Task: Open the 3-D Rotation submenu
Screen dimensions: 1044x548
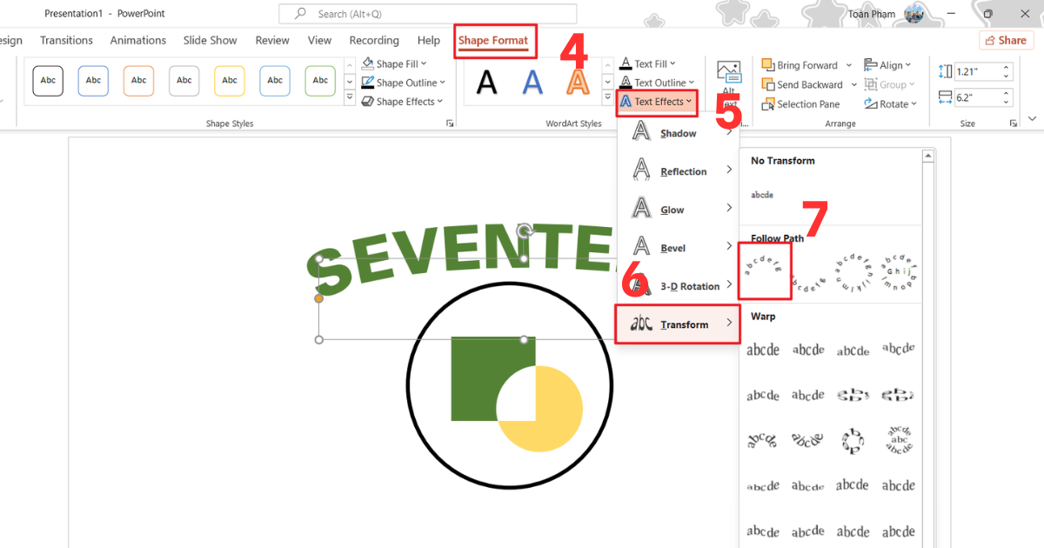Action: coord(679,286)
